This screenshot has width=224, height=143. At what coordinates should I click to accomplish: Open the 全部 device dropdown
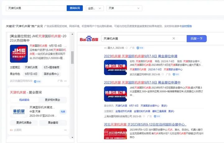click(95, 8)
